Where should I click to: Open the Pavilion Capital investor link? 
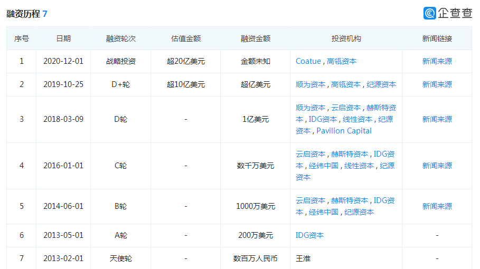pyautogui.click(x=344, y=131)
